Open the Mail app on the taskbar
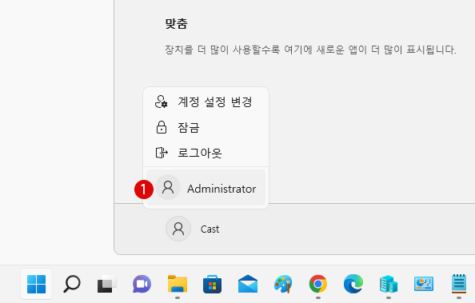This screenshot has height=303, width=475. click(248, 284)
